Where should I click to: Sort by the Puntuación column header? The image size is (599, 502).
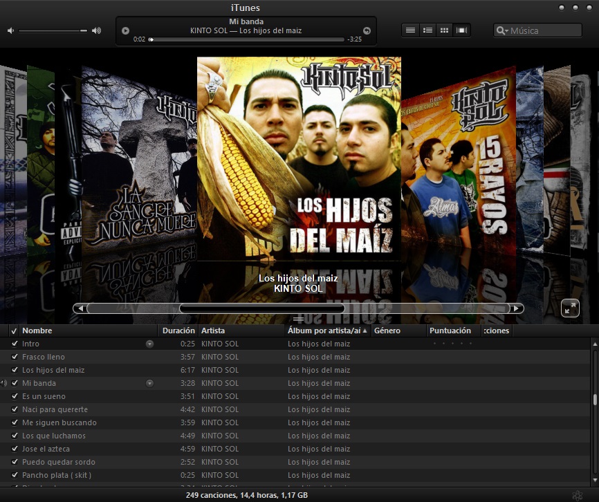click(454, 331)
